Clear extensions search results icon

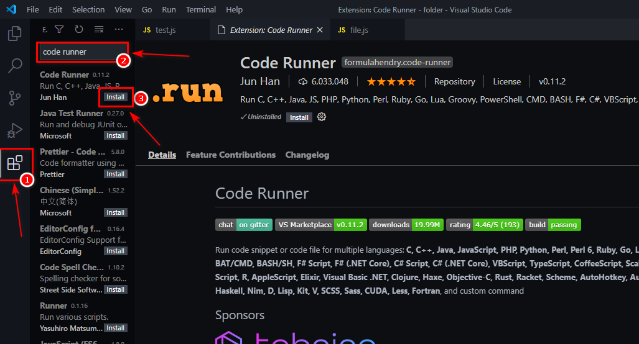(x=99, y=29)
